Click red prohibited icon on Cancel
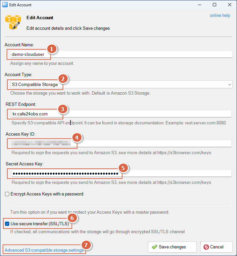Image resolution: width=237 pixels, height=256 pixels. click(206, 247)
